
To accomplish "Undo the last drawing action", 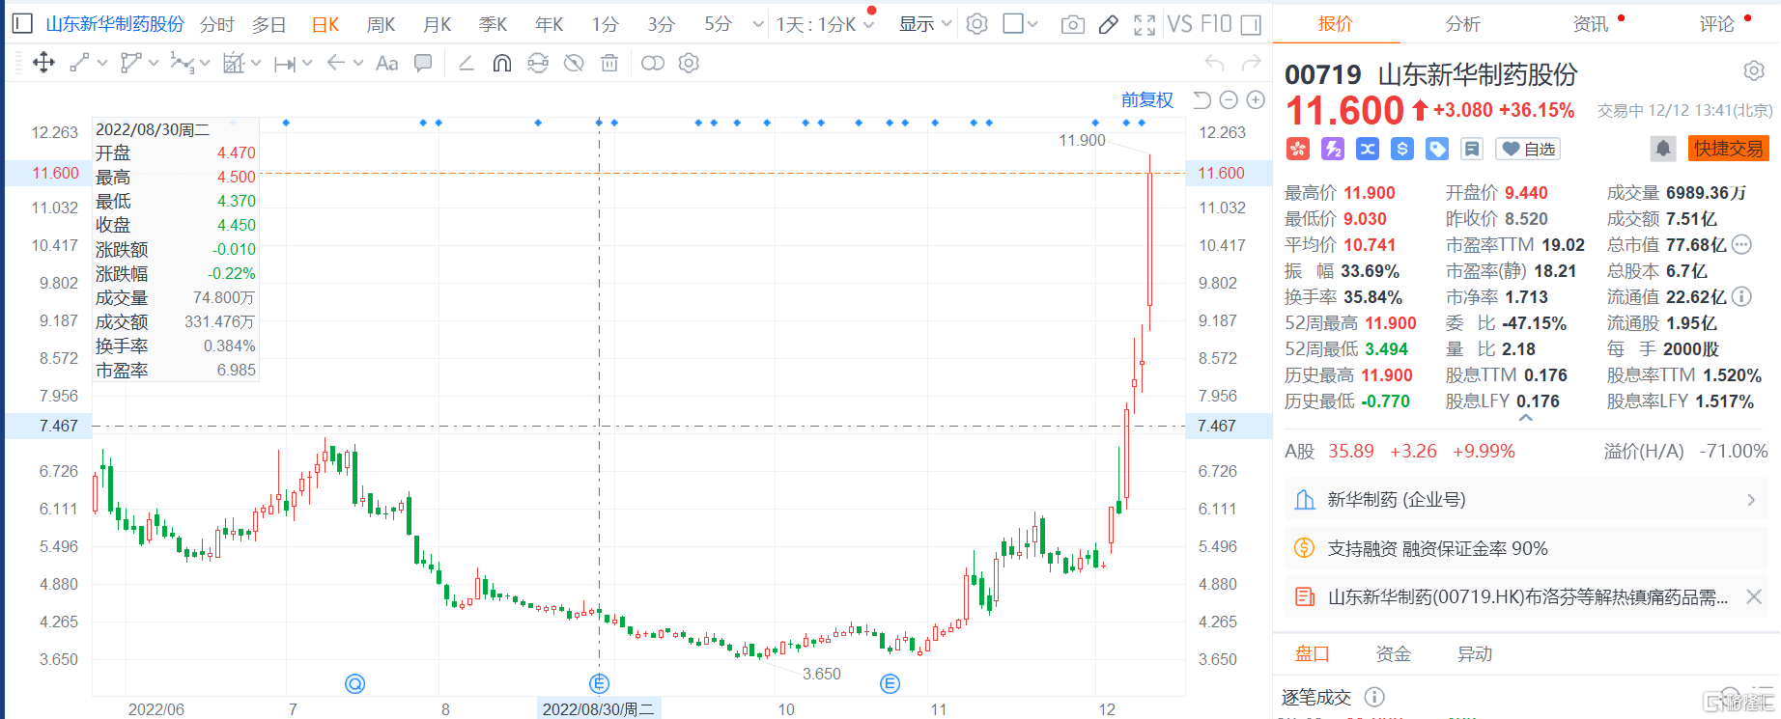I will pos(1215,64).
